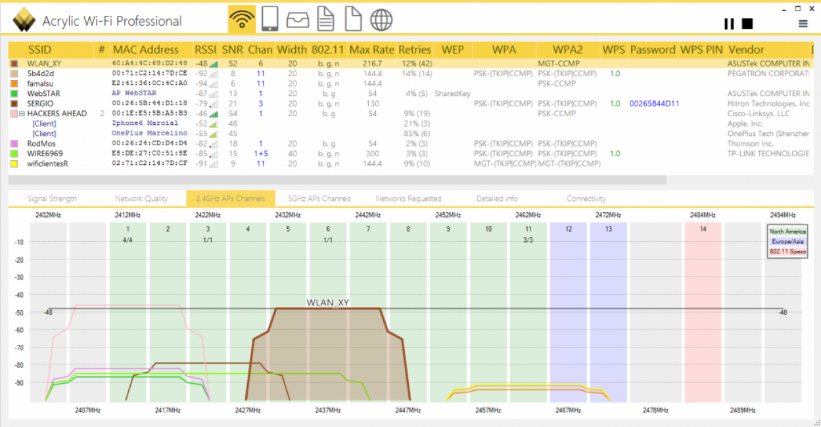Sort by the 802.11 column header
Image resolution: width=821 pixels, height=427 pixels.
point(328,49)
